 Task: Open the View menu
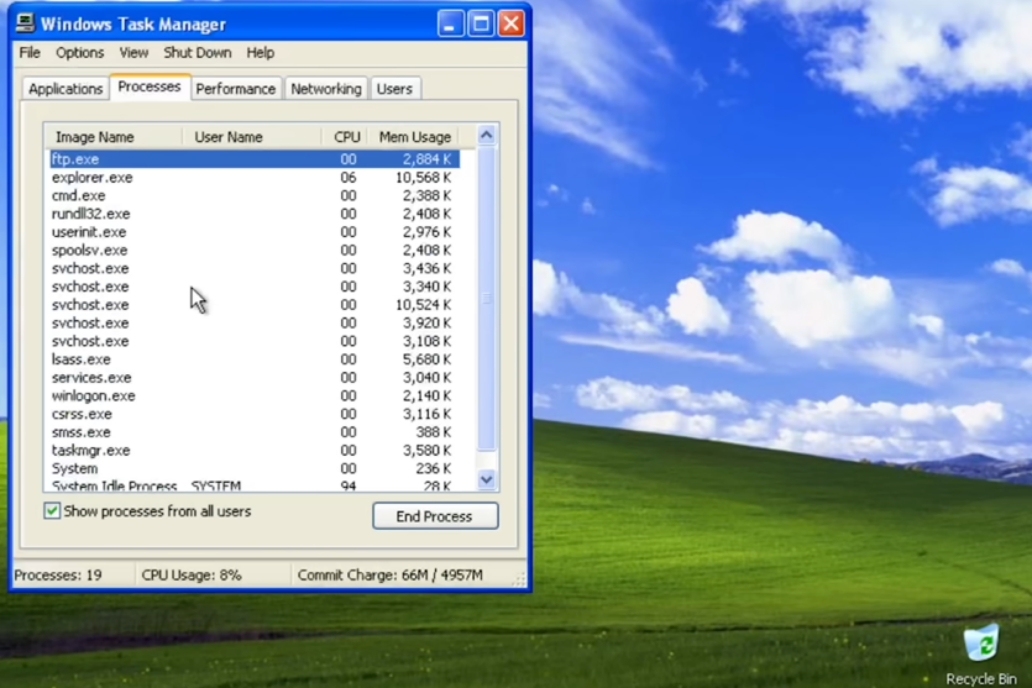coord(133,52)
